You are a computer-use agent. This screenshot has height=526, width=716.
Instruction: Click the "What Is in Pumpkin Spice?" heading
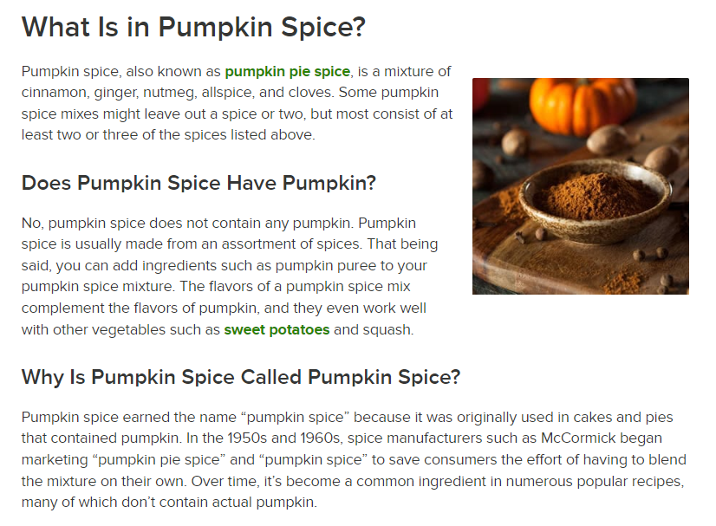tap(193, 27)
